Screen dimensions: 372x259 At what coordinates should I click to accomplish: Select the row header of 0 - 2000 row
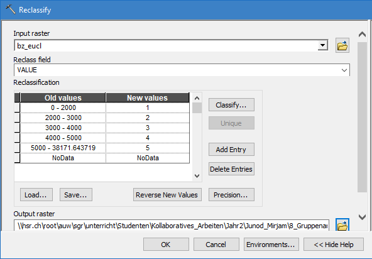17,107
